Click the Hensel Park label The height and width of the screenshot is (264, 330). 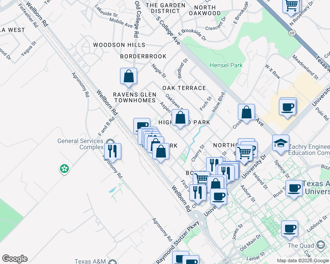tap(226, 65)
